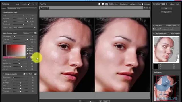Click the Luminance slider
This screenshot has width=182, height=102.
click(20, 66)
